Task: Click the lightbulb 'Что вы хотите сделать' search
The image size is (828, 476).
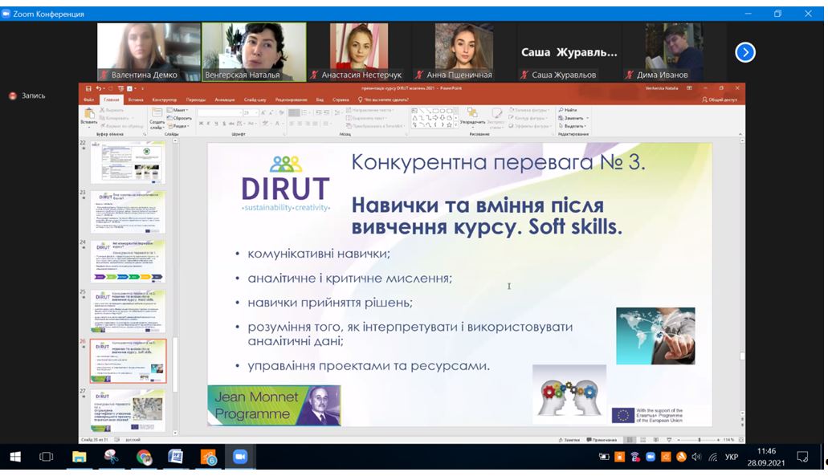Action: point(383,100)
